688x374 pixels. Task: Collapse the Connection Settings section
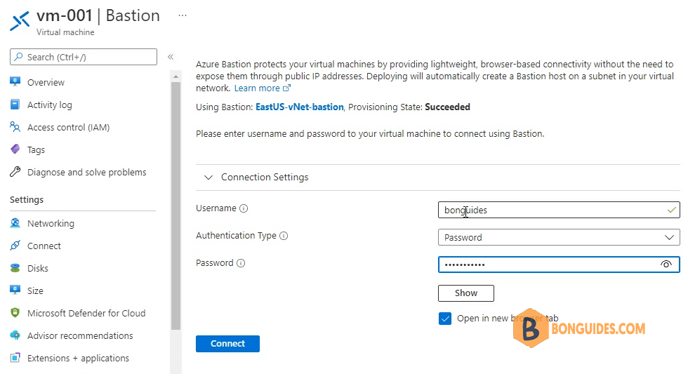pyautogui.click(x=209, y=177)
